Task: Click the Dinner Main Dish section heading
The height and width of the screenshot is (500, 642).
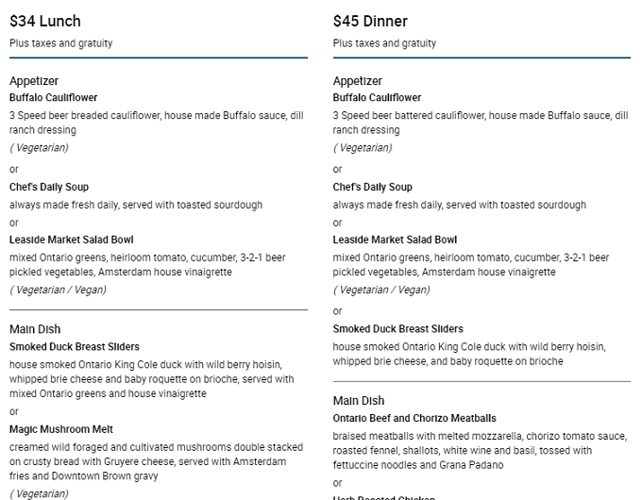Action: pos(359,401)
